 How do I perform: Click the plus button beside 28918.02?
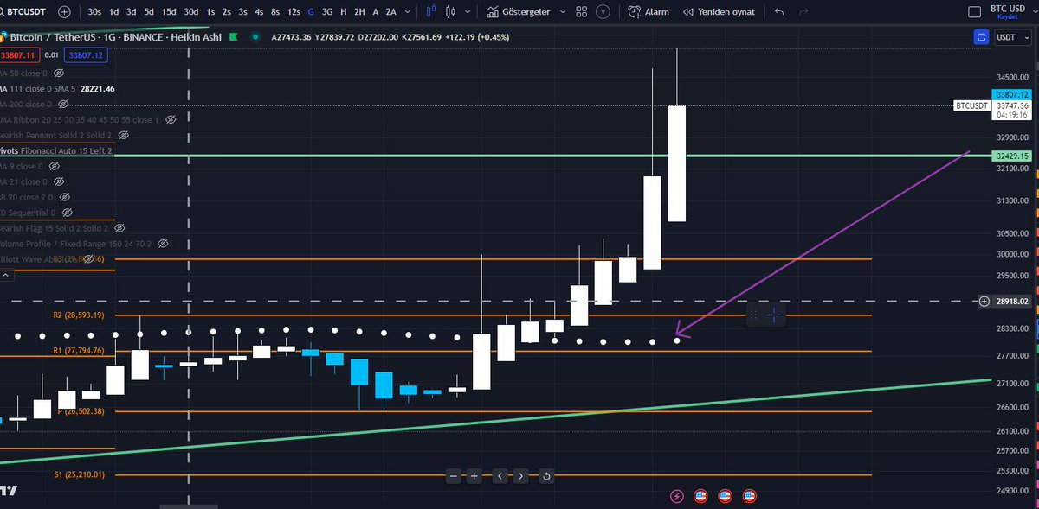pyautogui.click(x=984, y=302)
